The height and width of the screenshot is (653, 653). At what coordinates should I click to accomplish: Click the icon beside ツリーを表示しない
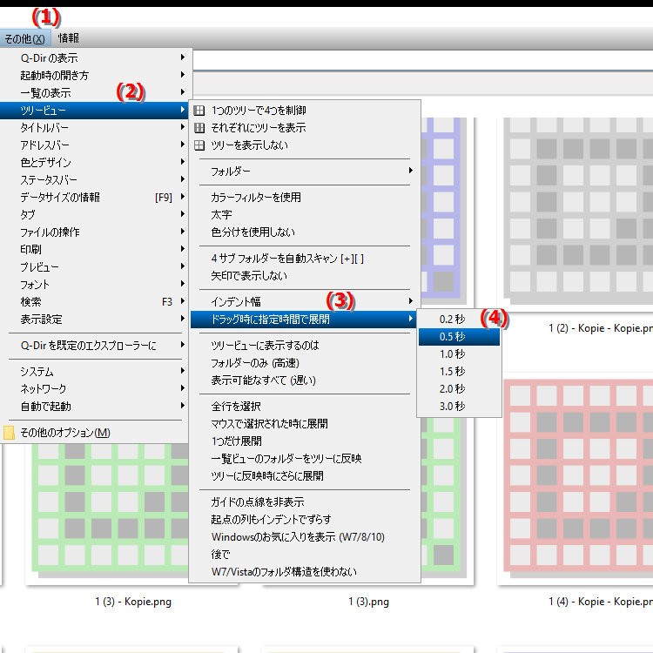(x=199, y=145)
